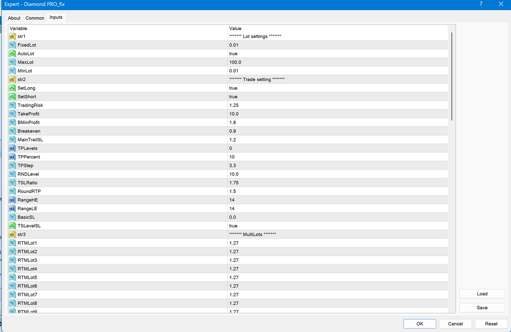The image size is (511, 332).
Task: Click the integer-type icon beside TPPercent
Action: 12,157
